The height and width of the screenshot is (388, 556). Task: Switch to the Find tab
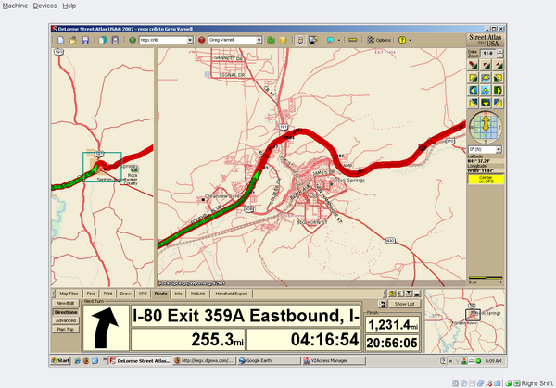point(91,294)
